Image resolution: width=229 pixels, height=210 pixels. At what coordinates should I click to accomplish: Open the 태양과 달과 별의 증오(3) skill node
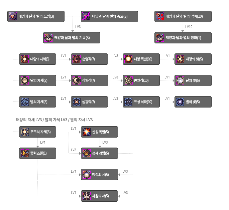109,16
